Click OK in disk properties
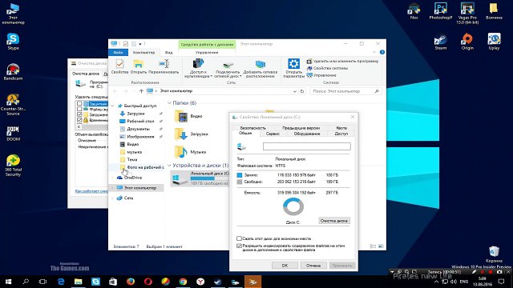The image size is (513, 288). (285, 266)
